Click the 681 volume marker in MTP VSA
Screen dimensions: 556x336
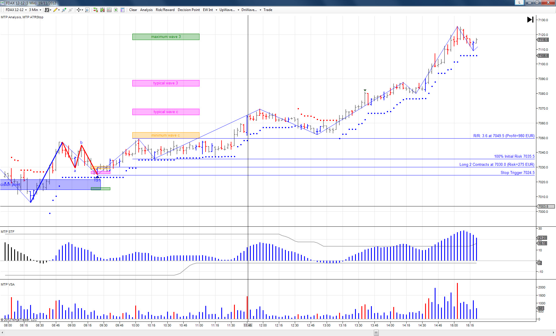tap(541, 308)
